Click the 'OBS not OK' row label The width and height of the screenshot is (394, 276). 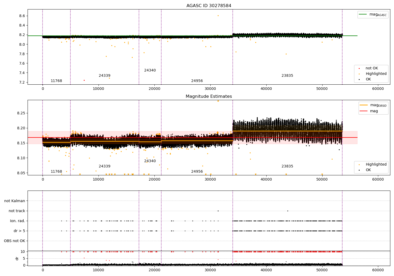coord(14,241)
